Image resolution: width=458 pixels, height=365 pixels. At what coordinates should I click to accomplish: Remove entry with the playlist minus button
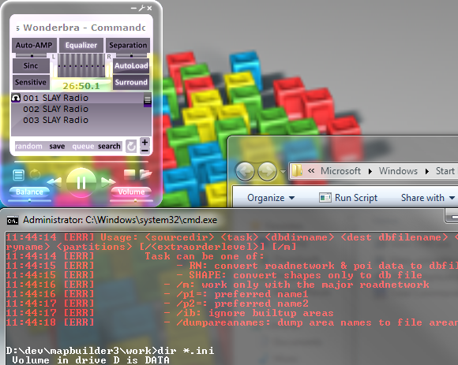click(x=145, y=151)
